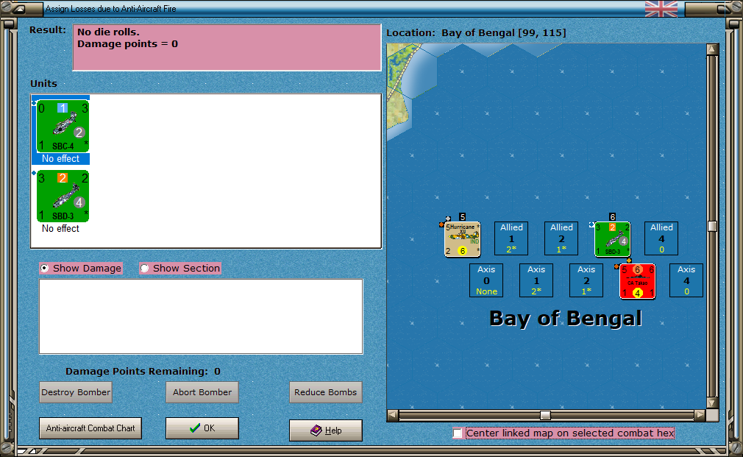The width and height of the screenshot is (743, 457).
Task: Click Reduce Bombs
Action: (x=326, y=392)
